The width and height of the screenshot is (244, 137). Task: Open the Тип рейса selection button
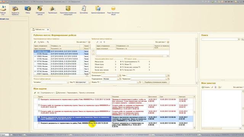[68, 82]
